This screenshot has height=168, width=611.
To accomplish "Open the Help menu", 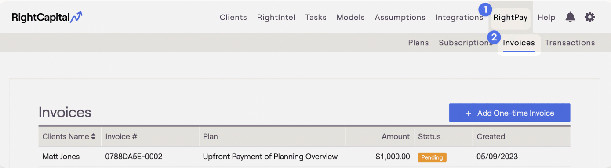I will [x=546, y=18].
